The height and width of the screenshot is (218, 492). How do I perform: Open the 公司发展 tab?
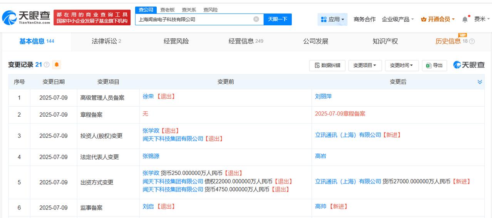click(316, 41)
